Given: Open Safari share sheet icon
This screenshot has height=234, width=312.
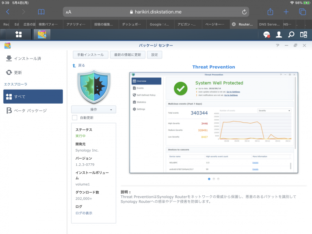Looking at the screenshot, I should [x=270, y=11].
